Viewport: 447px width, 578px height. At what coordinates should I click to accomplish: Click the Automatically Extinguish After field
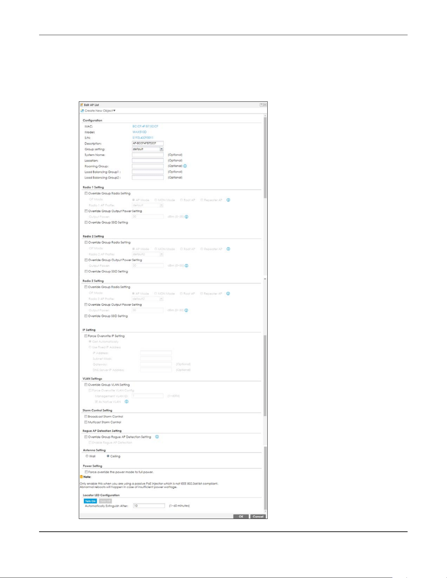(149, 506)
